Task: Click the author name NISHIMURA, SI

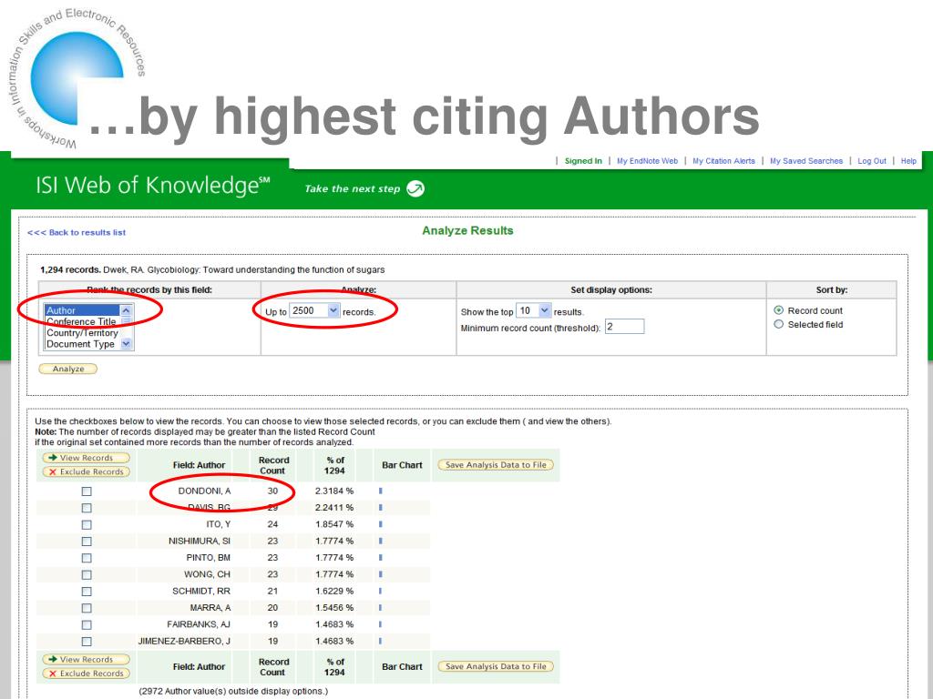Action: coord(200,541)
